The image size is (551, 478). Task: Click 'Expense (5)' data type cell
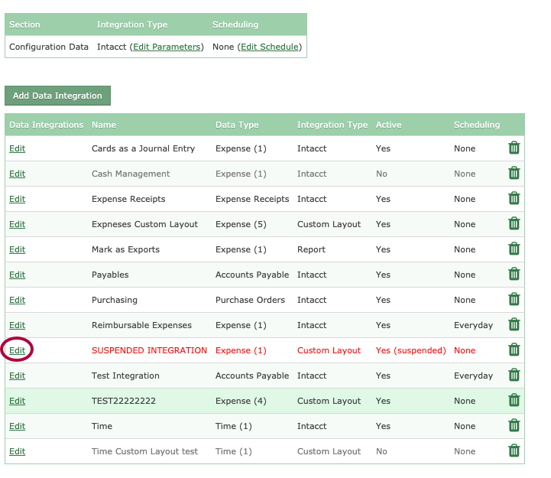pos(241,224)
